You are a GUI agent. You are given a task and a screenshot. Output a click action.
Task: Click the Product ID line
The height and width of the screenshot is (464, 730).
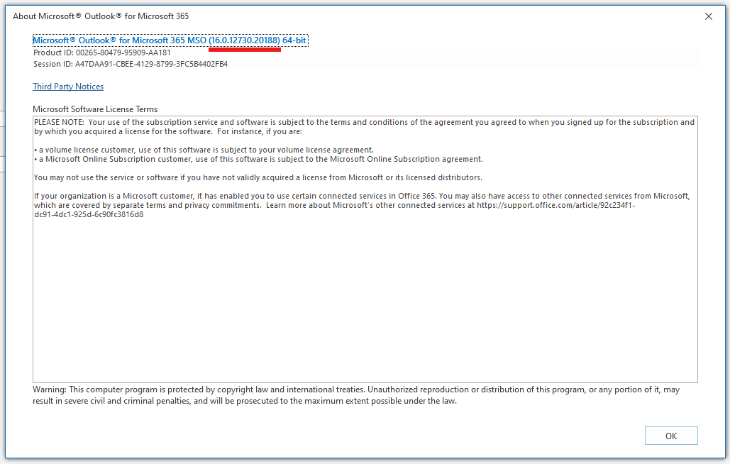click(x=102, y=53)
